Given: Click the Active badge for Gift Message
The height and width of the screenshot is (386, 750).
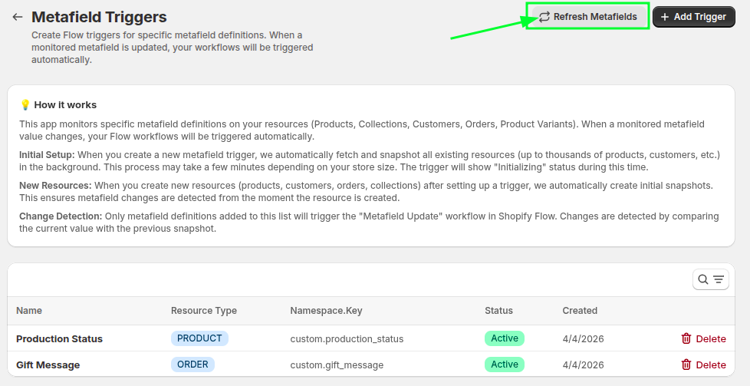Looking at the screenshot, I should point(504,365).
